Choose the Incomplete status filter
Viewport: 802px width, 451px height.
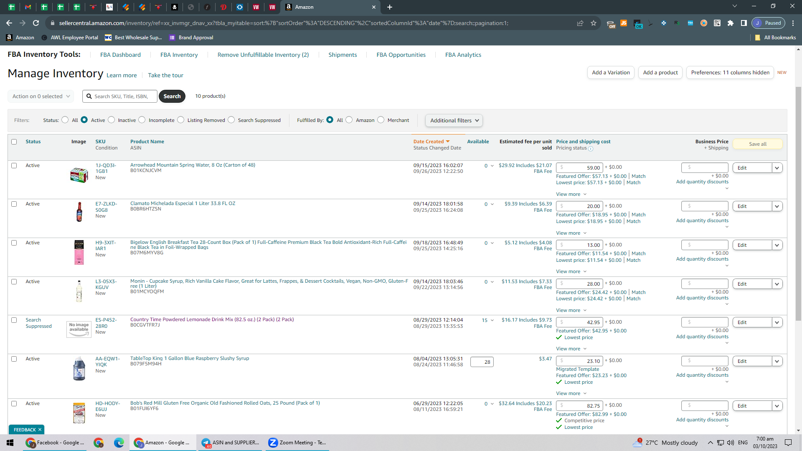tap(142, 120)
